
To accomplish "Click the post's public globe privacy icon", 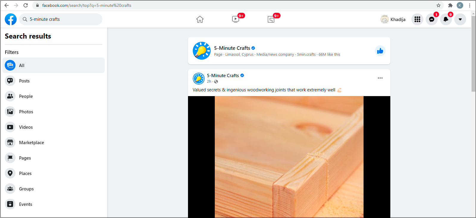I will pos(216,82).
